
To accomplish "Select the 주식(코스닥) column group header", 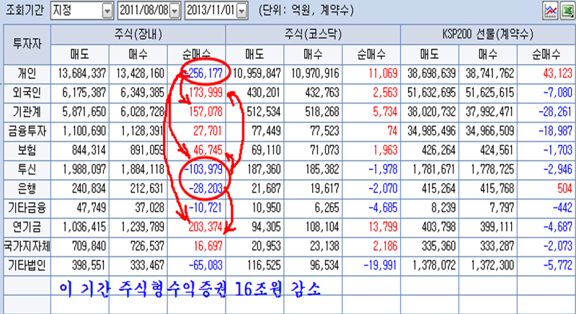I will click(x=314, y=35).
